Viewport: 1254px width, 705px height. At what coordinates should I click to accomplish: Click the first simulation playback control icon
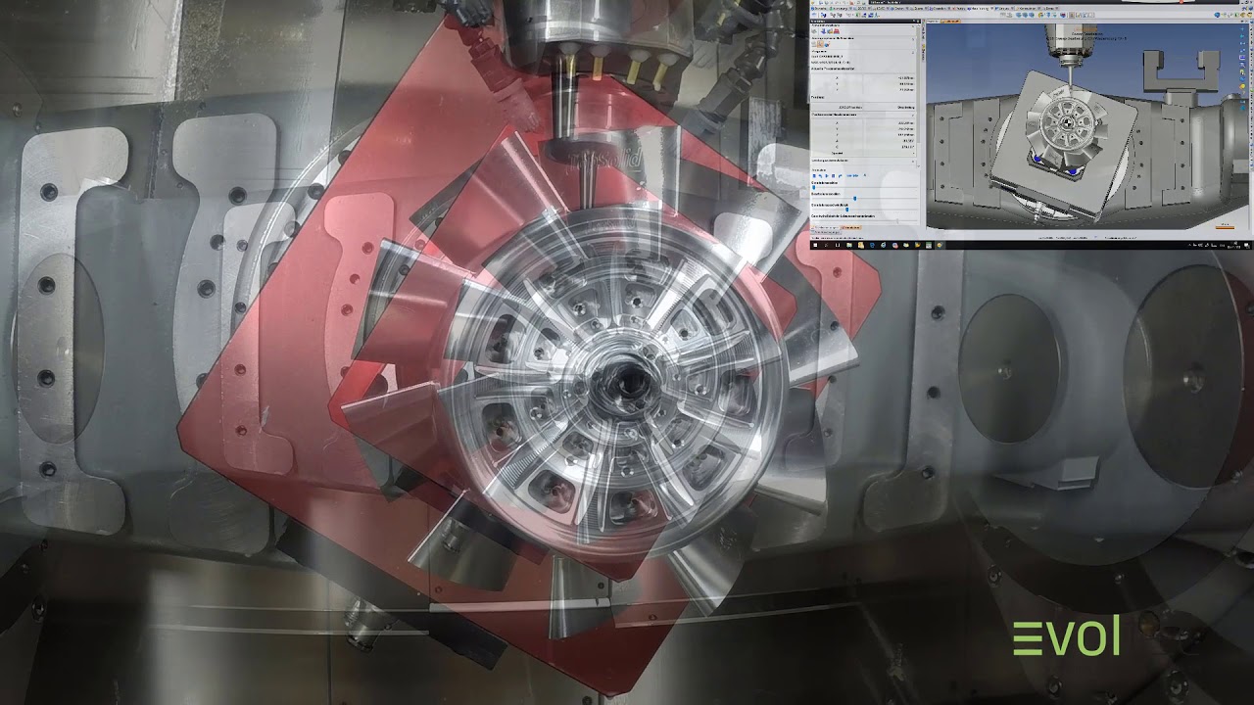(x=814, y=176)
